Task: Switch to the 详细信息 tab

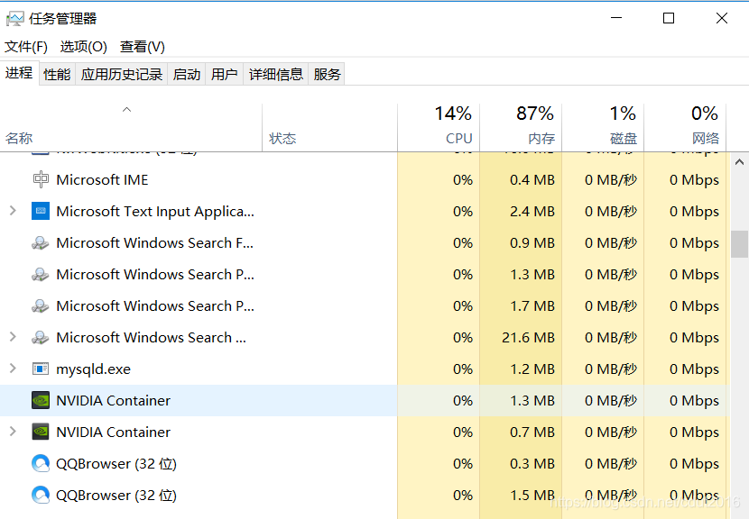Action: click(x=275, y=75)
